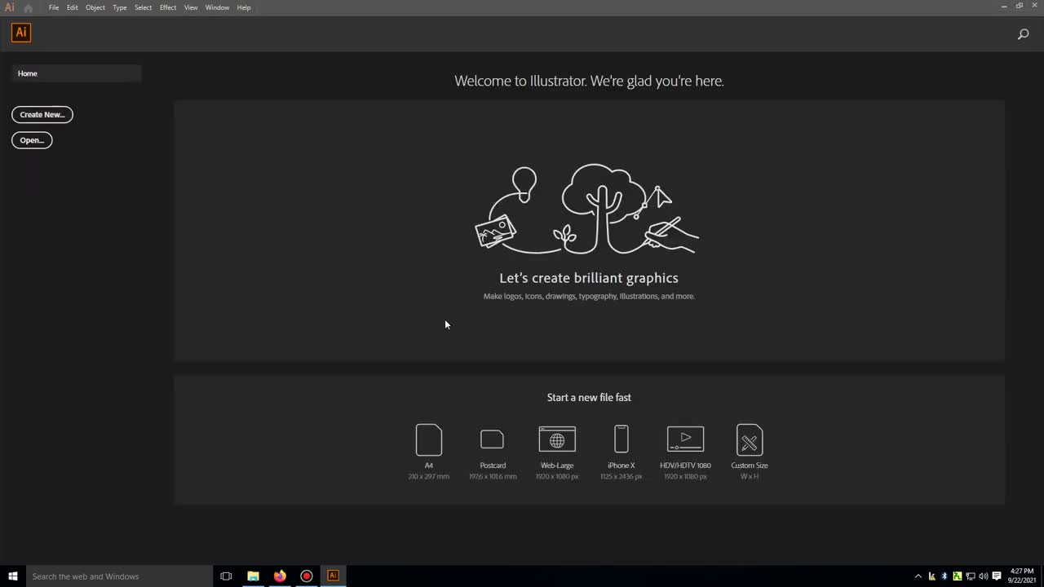
Task: Click the Illustrator Ai logo icon
Action: (21, 33)
